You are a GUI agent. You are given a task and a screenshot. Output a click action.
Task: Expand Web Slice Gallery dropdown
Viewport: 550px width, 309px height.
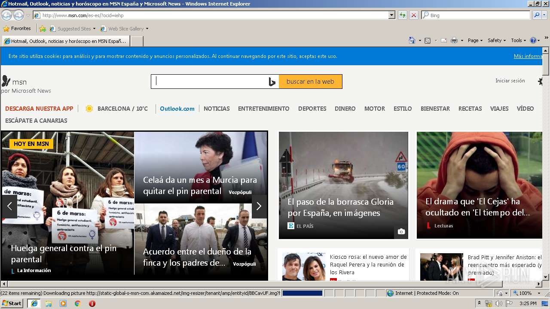pos(147,29)
